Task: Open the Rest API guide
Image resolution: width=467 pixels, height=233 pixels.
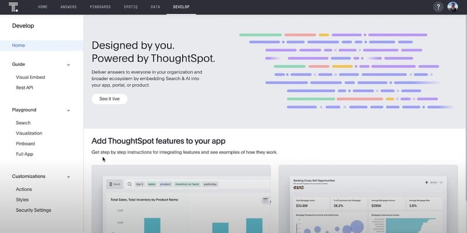Action: pyautogui.click(x=25, y=88)
